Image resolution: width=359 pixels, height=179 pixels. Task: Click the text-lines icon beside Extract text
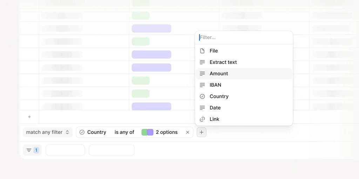(x=202, y=62)
